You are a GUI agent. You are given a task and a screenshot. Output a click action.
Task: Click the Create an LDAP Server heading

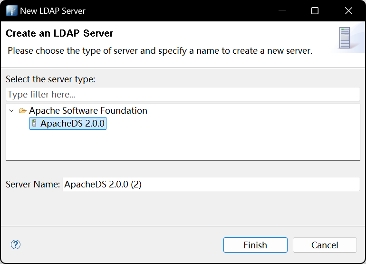tap(59, 34)
